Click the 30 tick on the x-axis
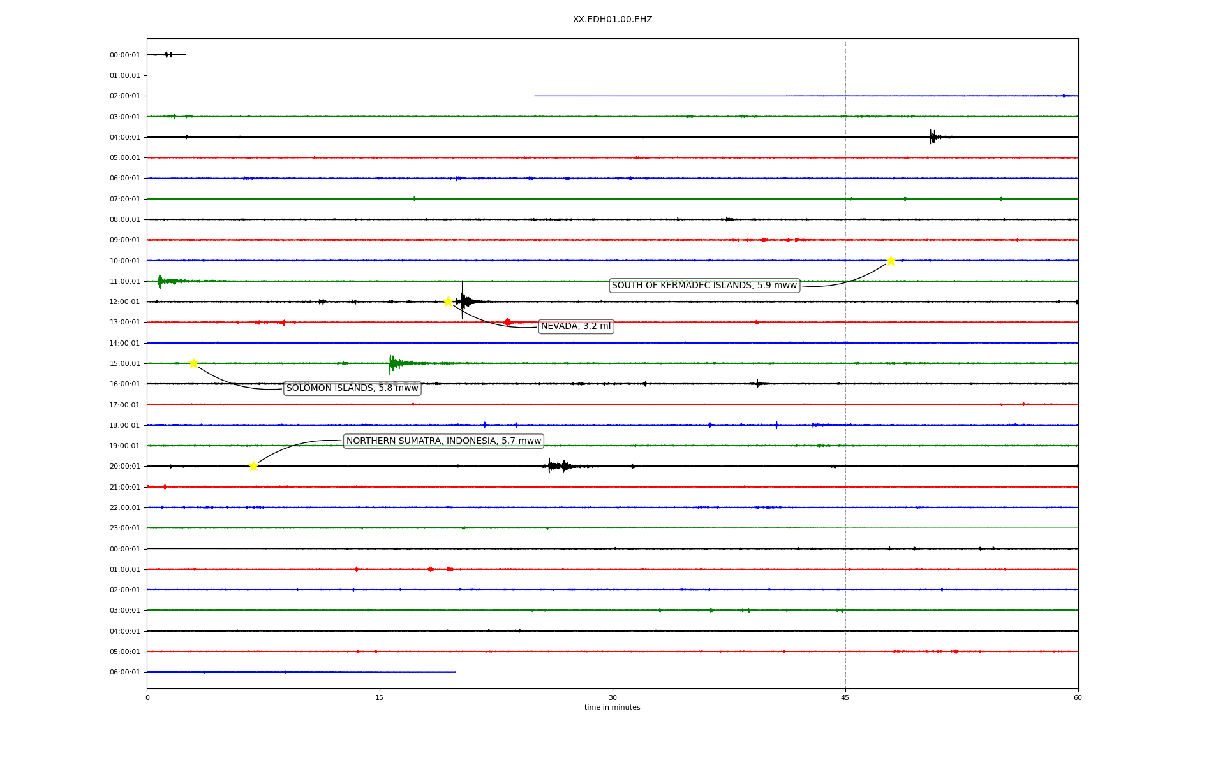Viewport: 1225px width, 765px height. click(x=612, y=697)
